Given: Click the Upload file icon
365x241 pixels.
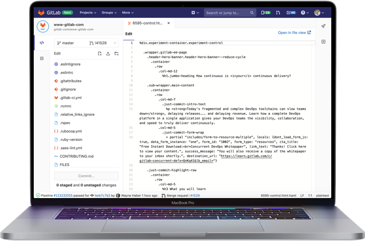Looking at the screenshot, I should [108, 54].
